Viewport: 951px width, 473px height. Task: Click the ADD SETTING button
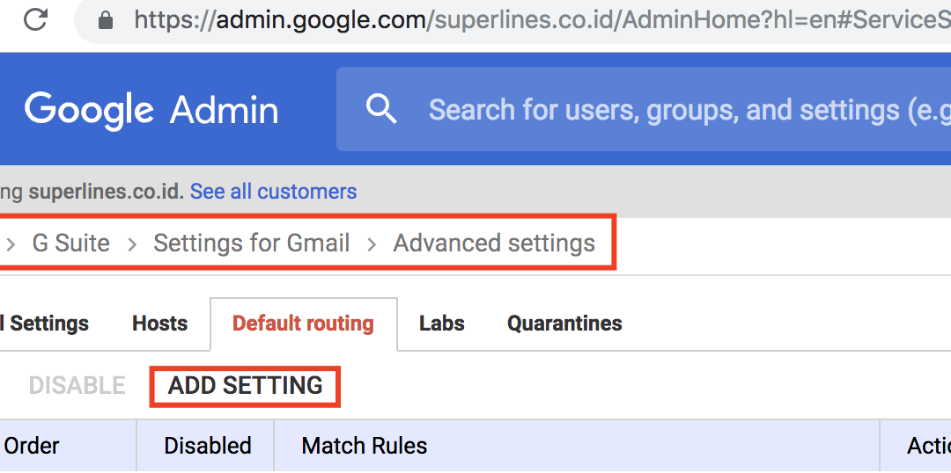point(245,386)
